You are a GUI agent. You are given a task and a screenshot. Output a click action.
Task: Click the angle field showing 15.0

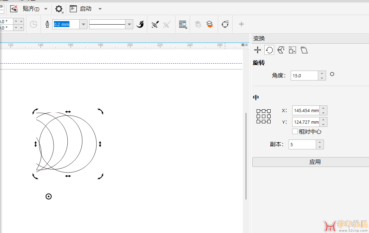pos(304,76)
